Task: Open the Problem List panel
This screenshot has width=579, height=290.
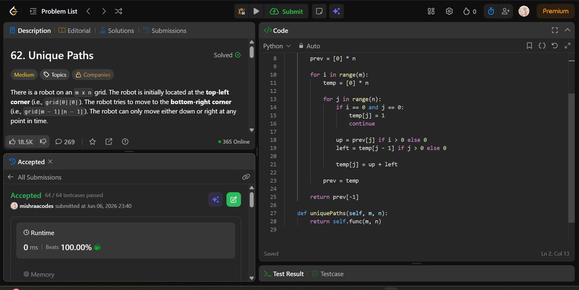Action: (54, 11)
